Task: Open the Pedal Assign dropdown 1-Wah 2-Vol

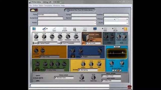Action: pyautogui.click(x=111, y=76)
